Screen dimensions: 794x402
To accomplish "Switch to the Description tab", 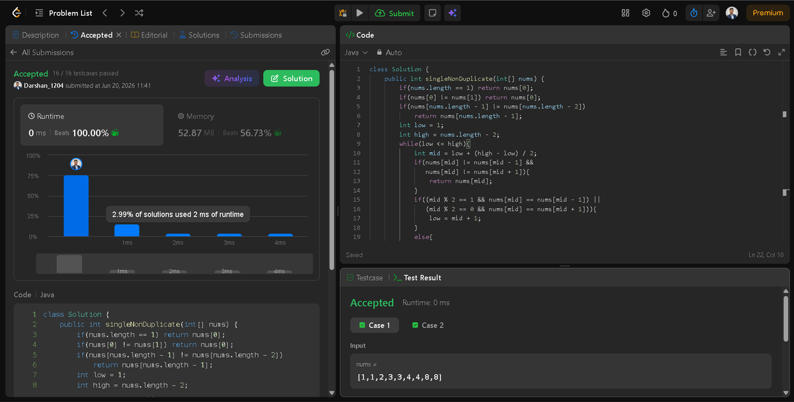I will [36, 35].
